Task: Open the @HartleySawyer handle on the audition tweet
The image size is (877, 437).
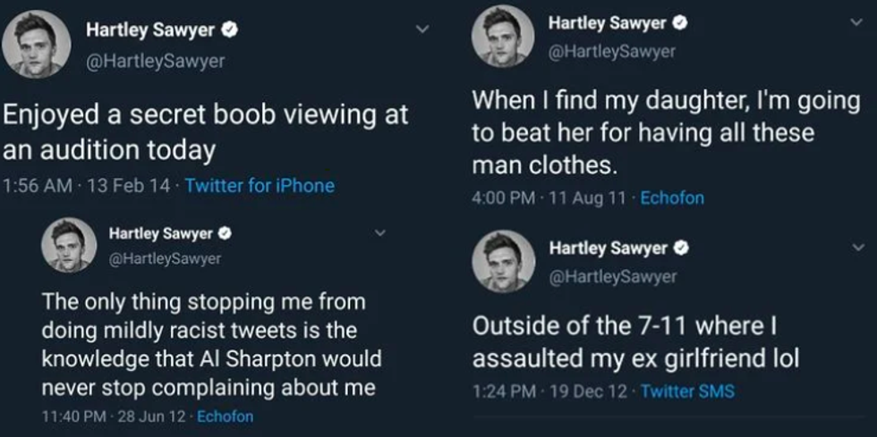Action: click(155, 61)
